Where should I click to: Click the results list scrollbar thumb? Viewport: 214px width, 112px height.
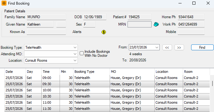[x=212, y=83]
